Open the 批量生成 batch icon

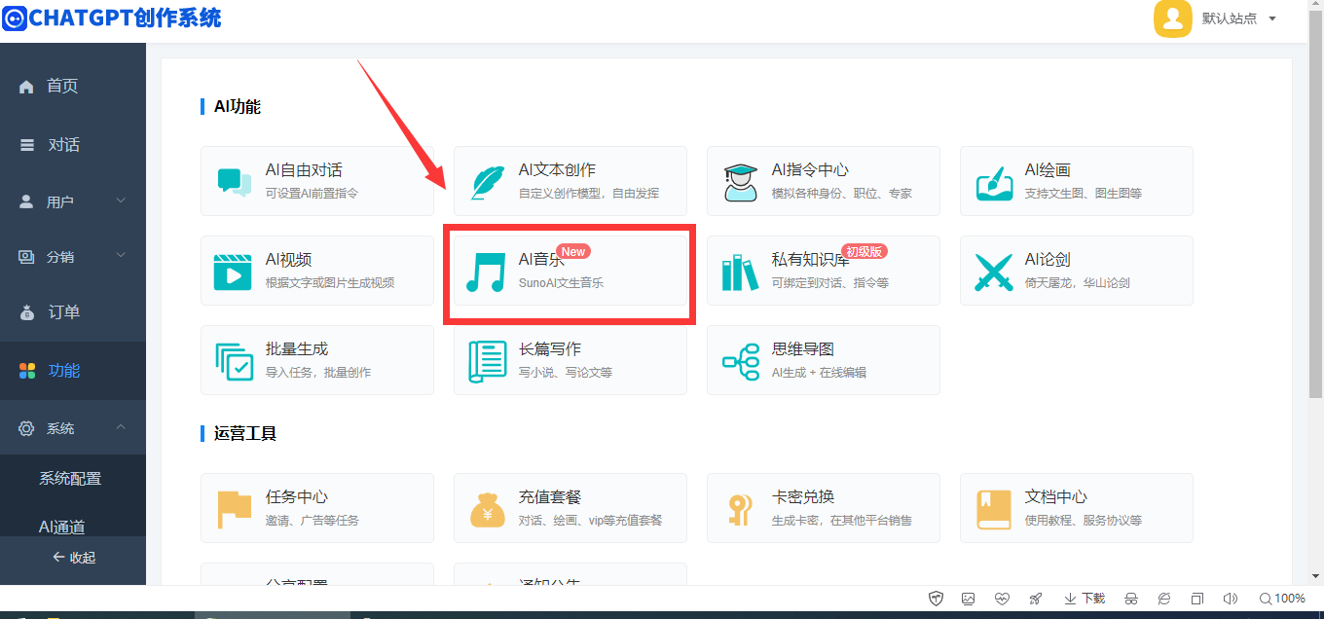(x=235, y=361)
